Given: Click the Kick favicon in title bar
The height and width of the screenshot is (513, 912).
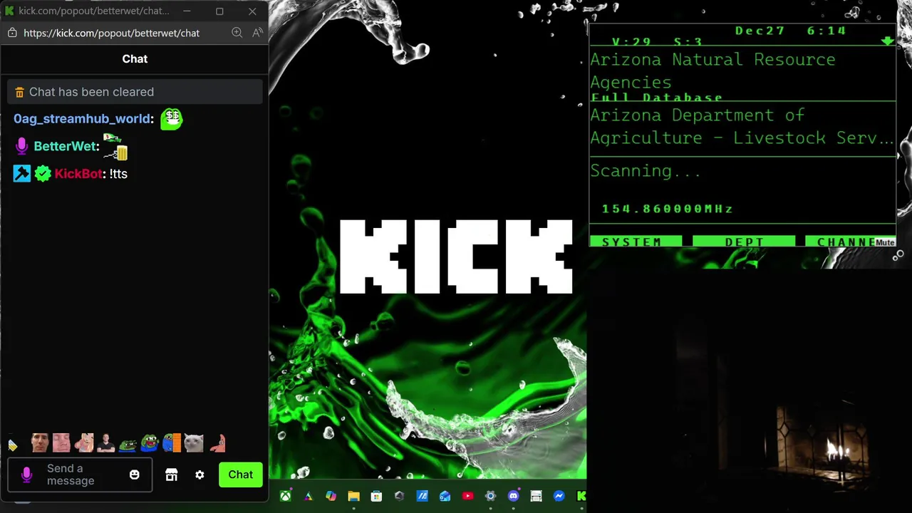Looking at the screenshot, I should [x=9, y=11].
